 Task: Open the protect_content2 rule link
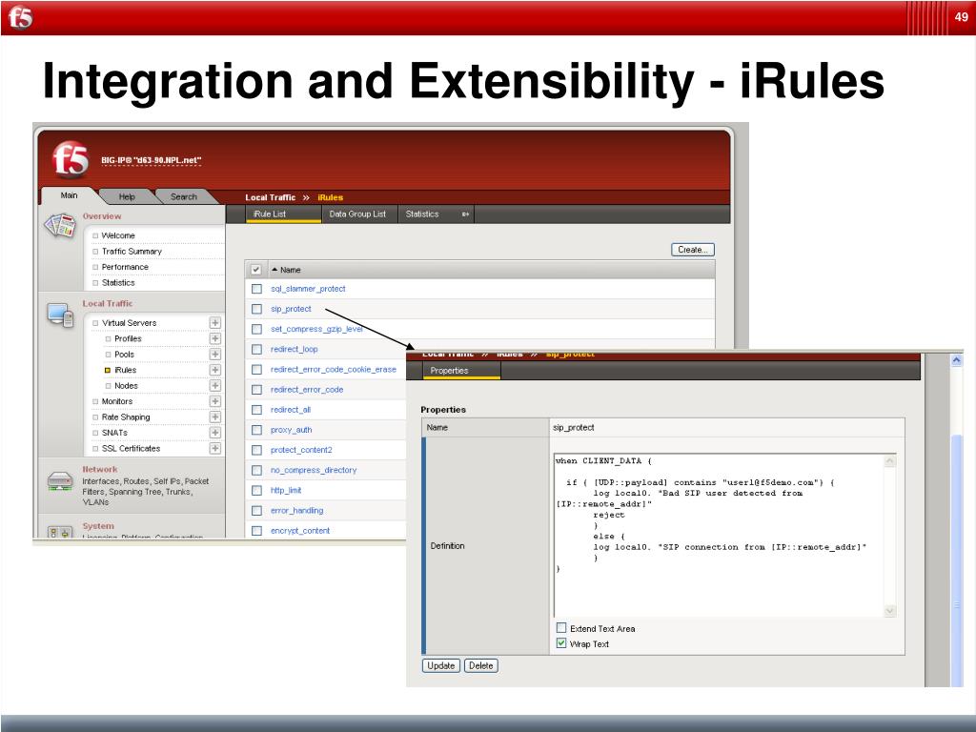coord(301,450)
